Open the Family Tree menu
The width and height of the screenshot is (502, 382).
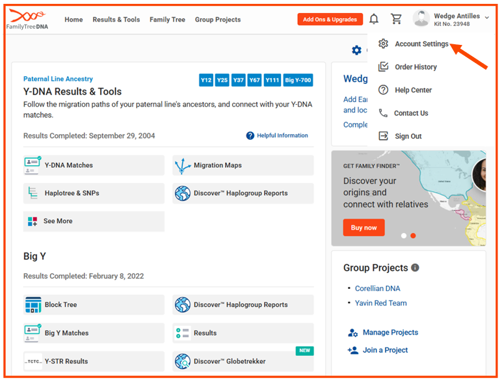click(167, 20)
